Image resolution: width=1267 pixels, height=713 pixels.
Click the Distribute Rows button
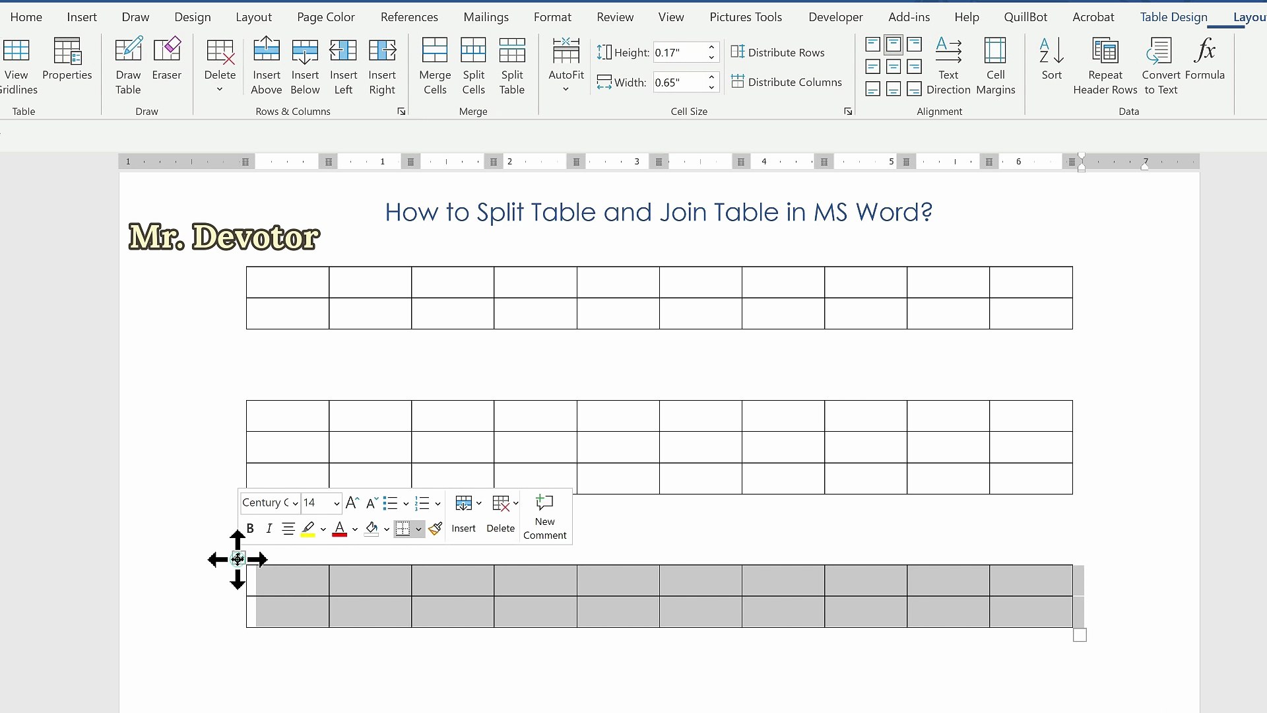coord(778,52)
